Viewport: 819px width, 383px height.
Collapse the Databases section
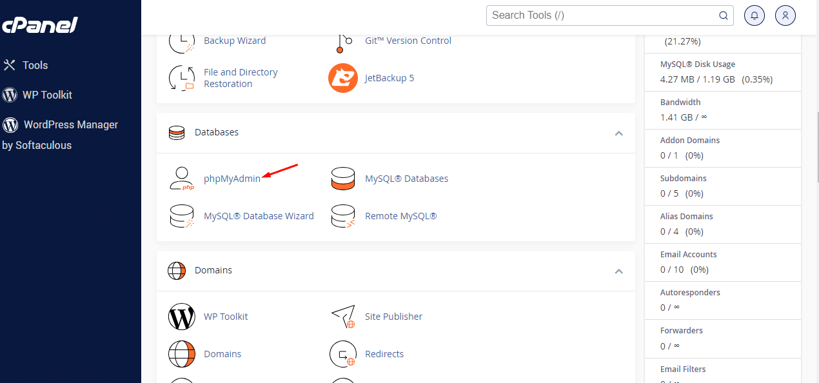(x=618, y=133)
